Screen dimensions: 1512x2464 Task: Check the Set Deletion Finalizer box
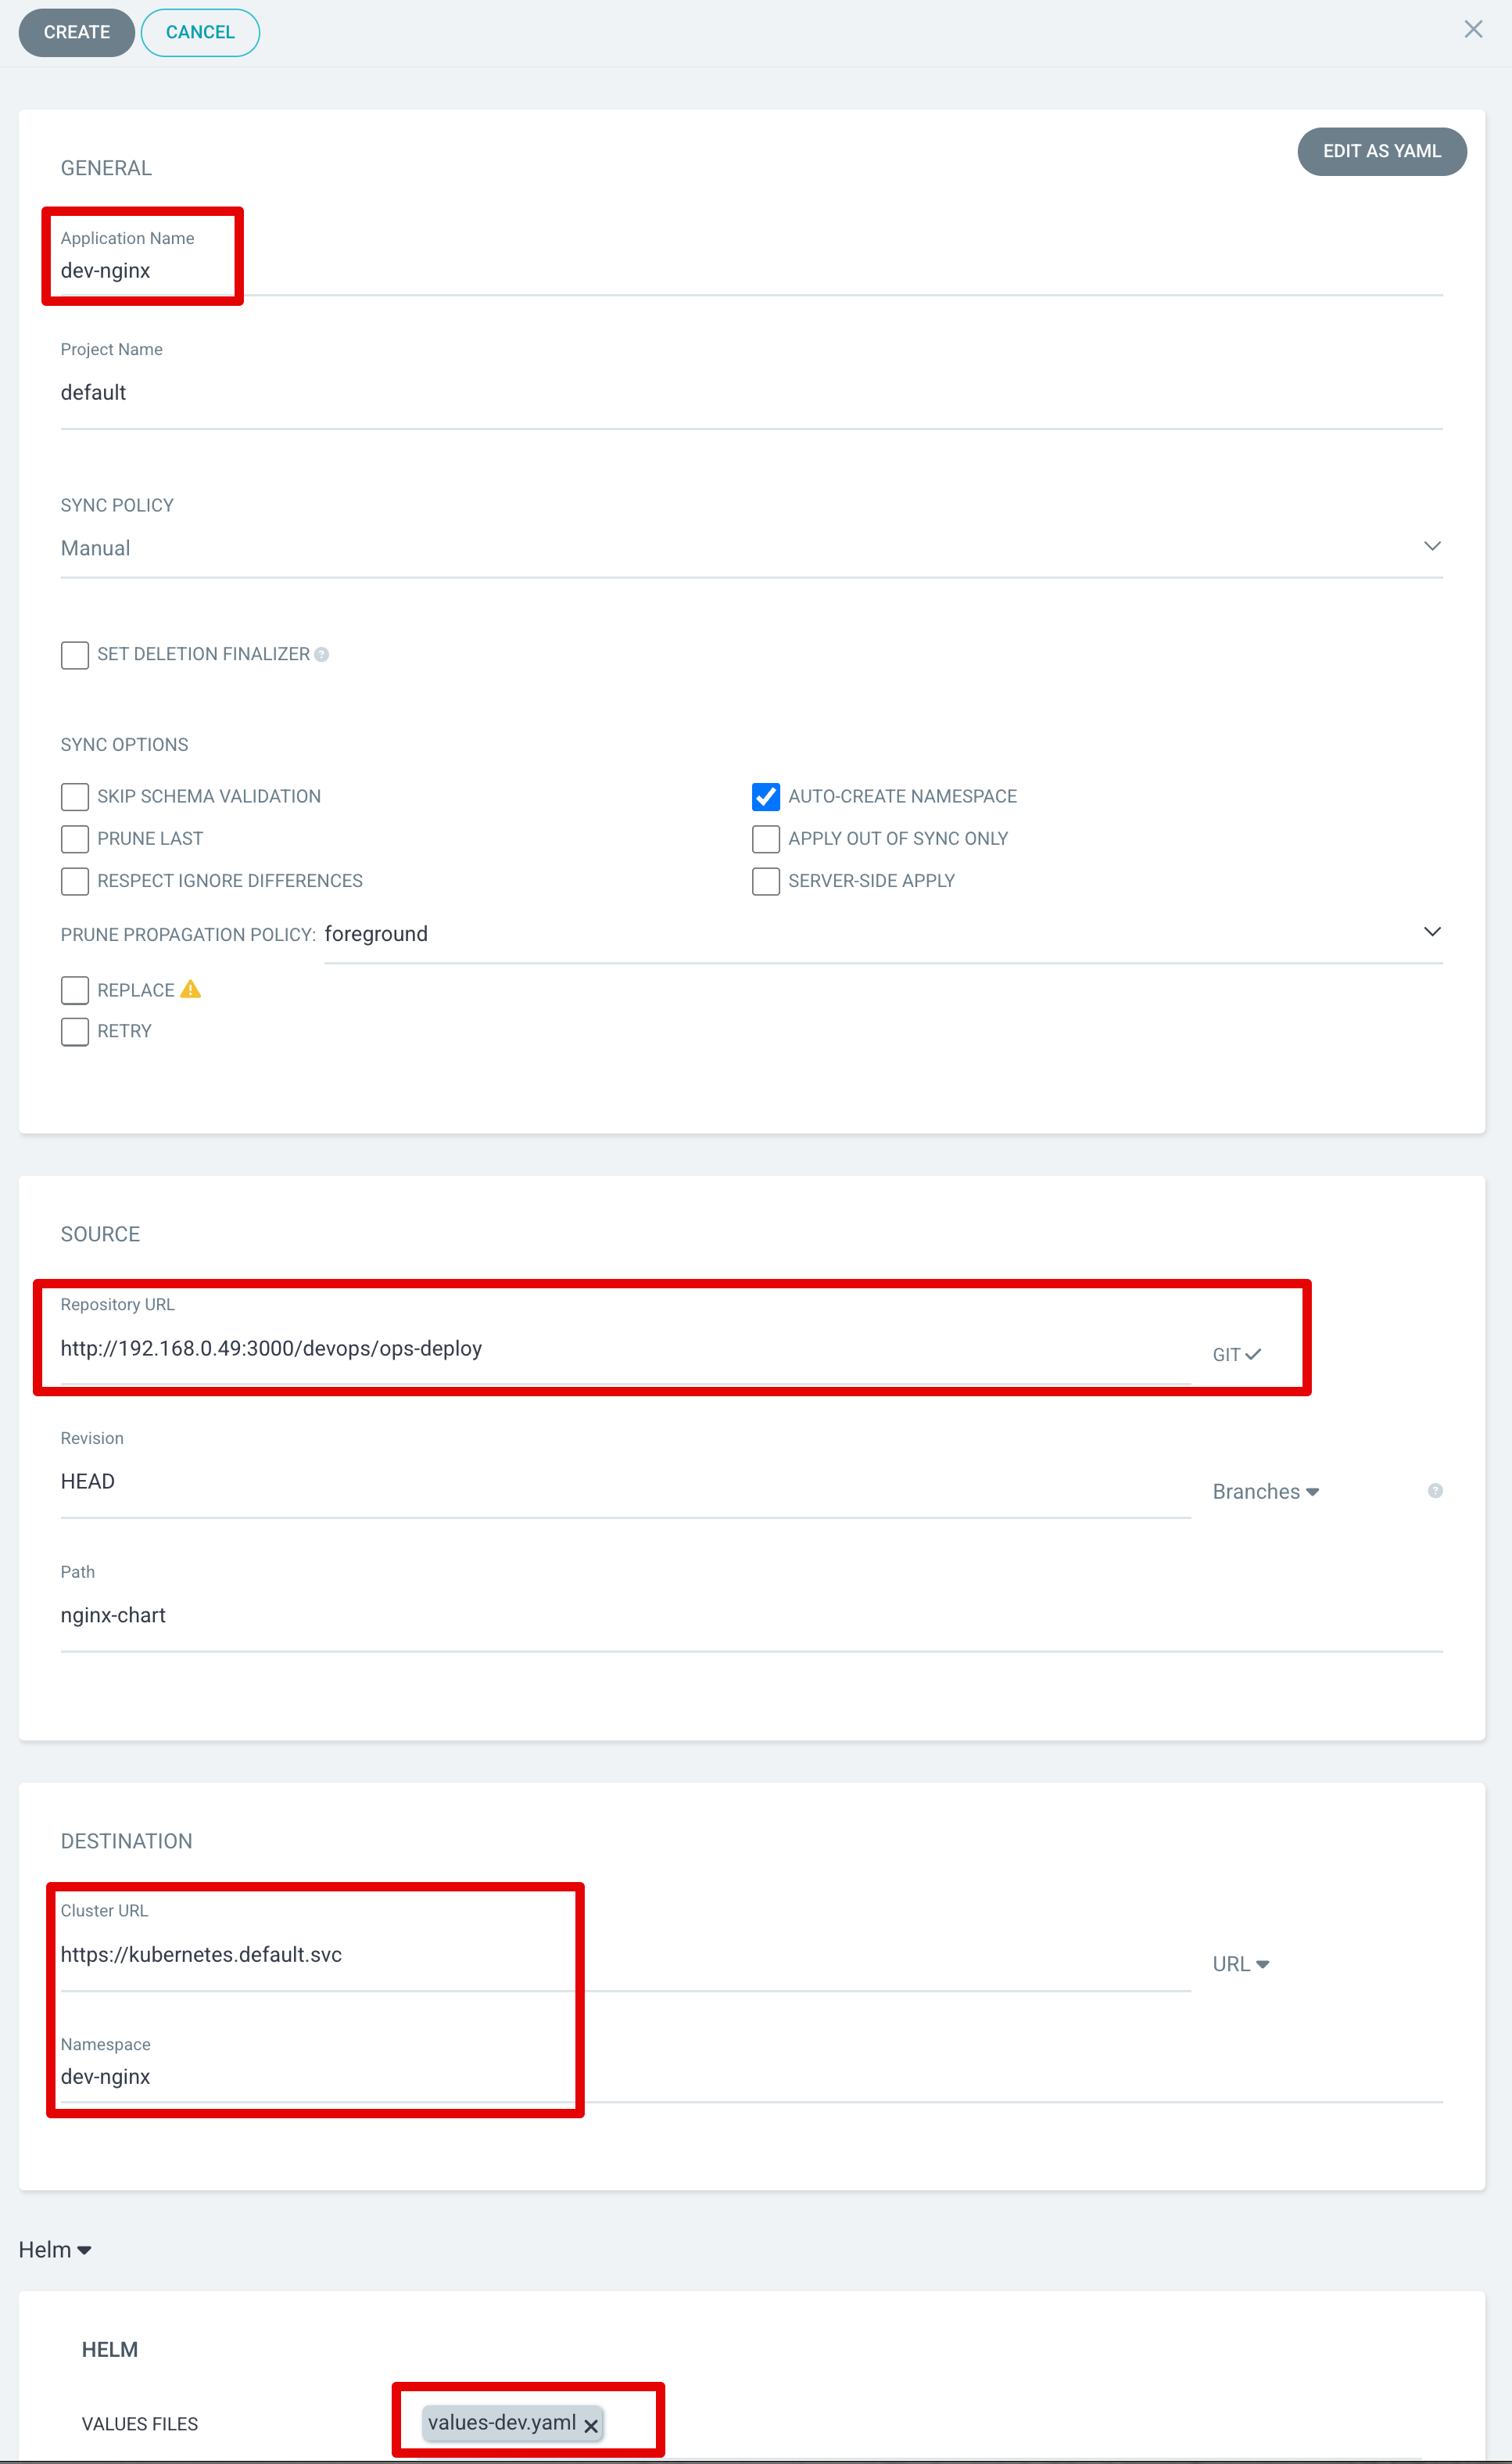(75, 654)
